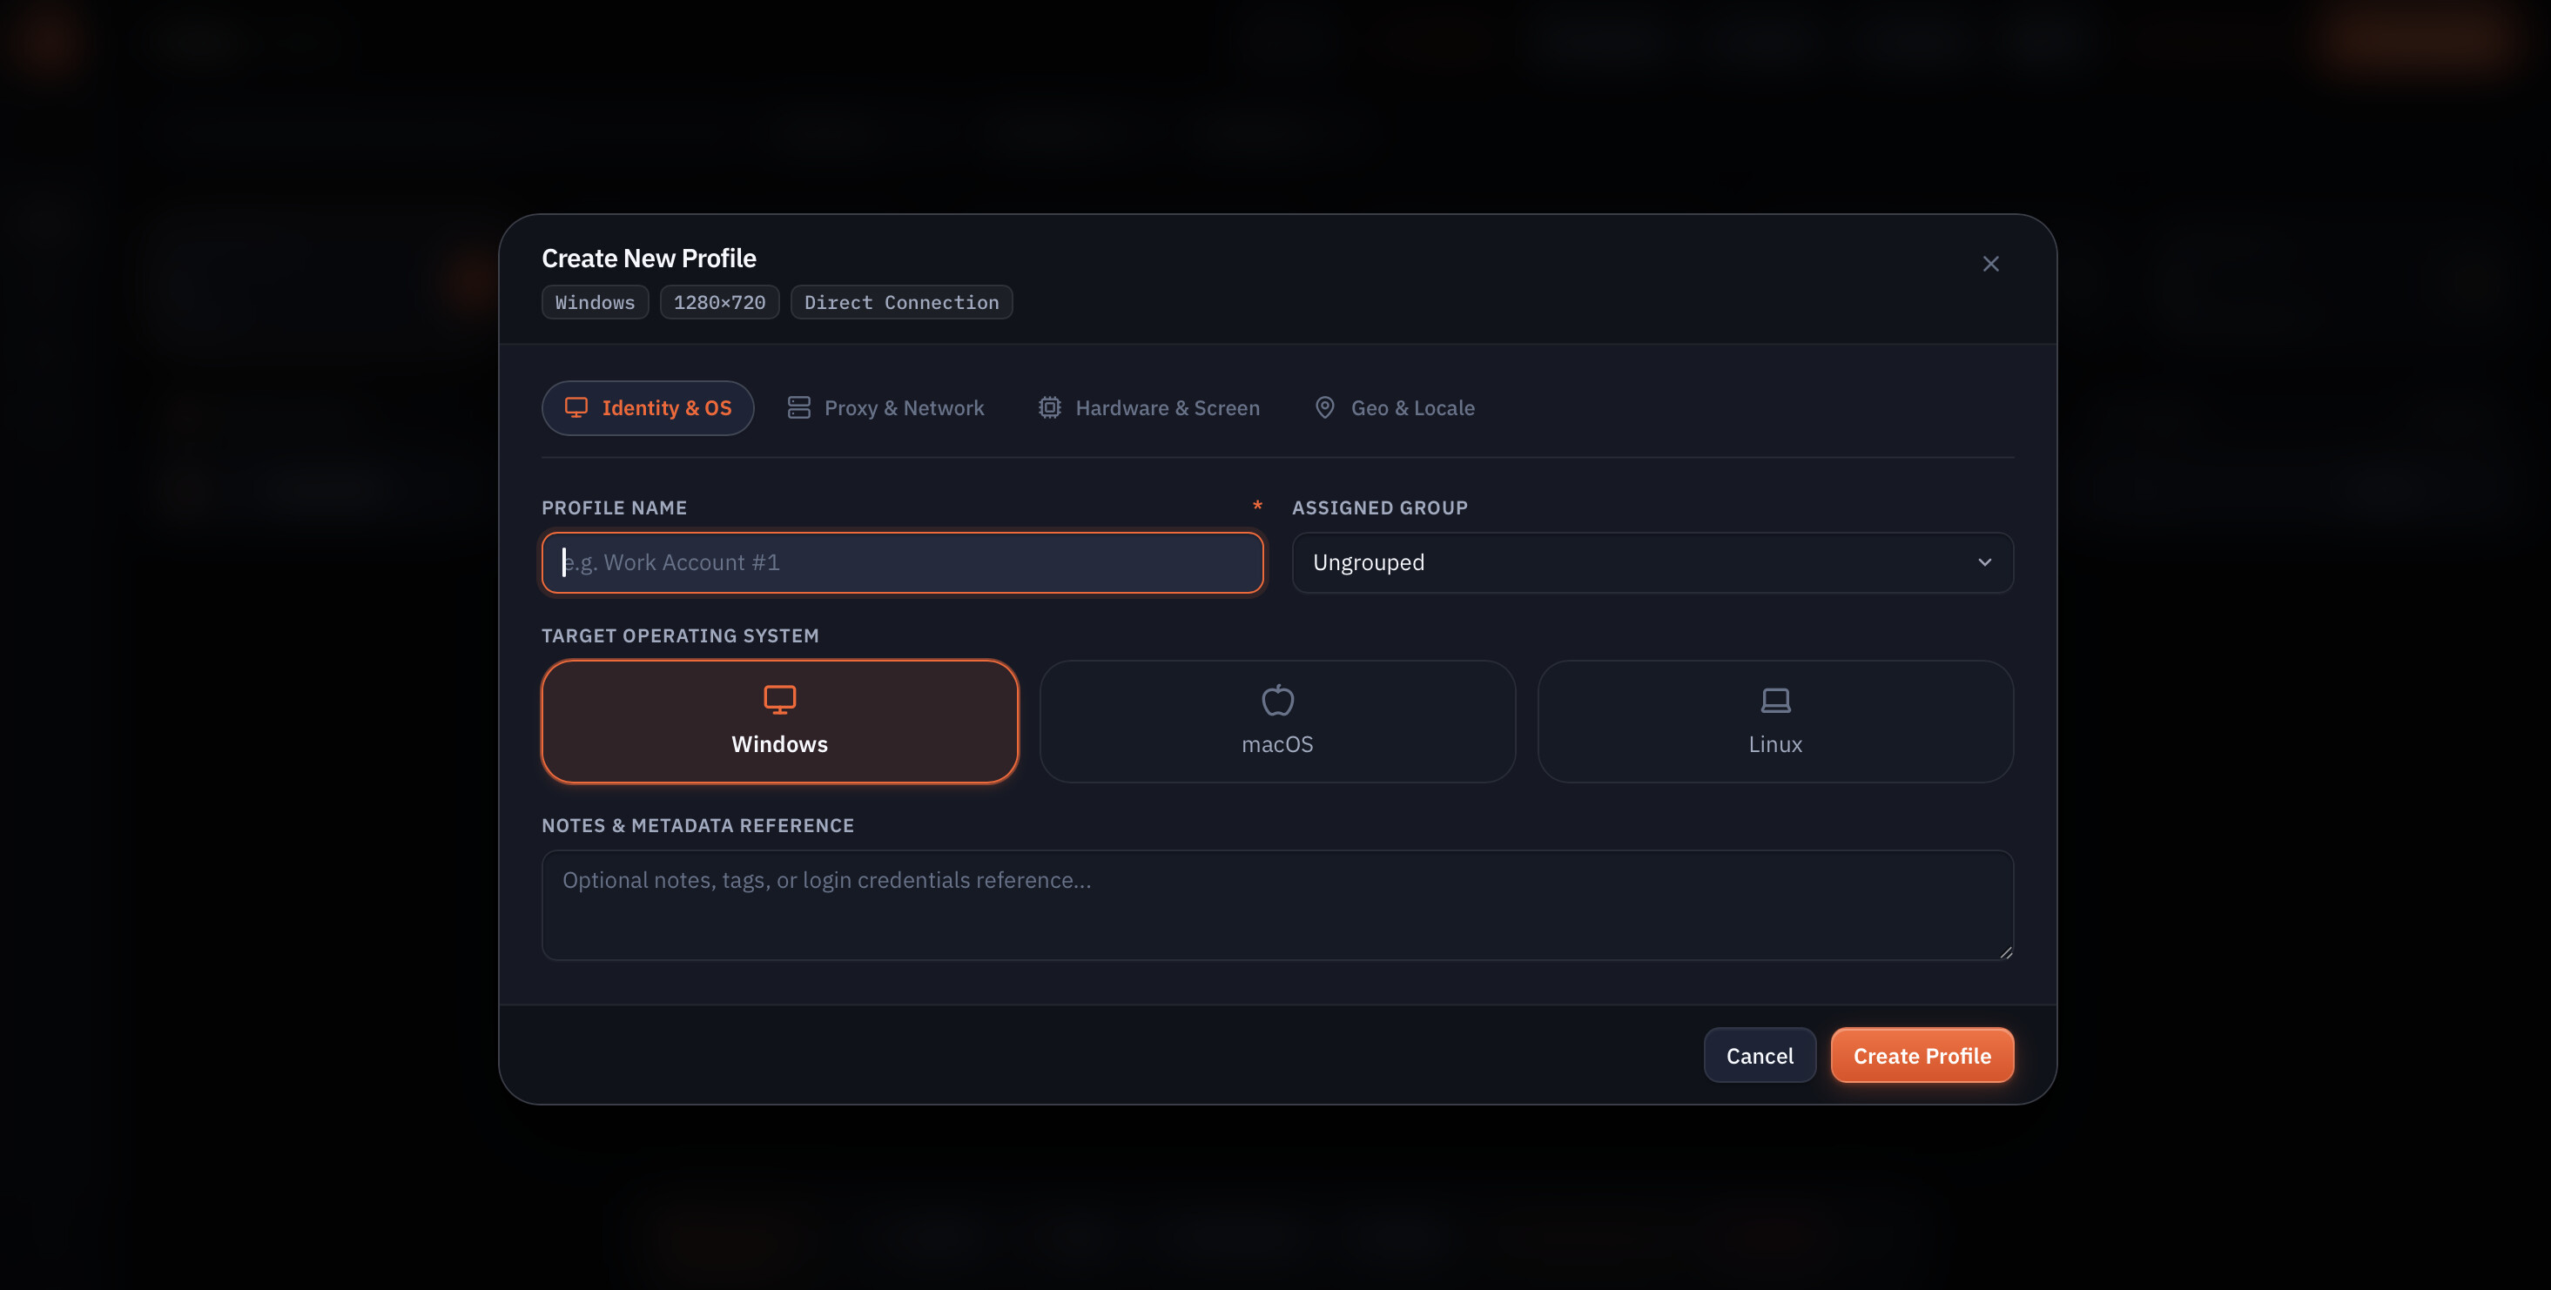Click the Create New Profile title
This screenshot has height=1290, width=2551.
coord(649,259)
